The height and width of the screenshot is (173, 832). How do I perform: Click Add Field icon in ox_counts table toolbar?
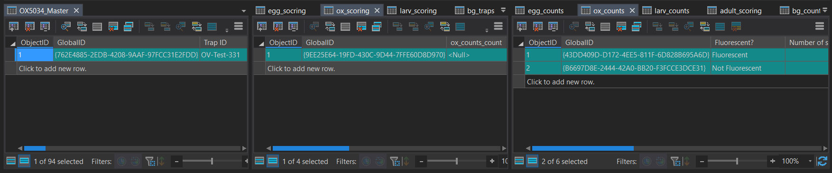click(522, 27)
